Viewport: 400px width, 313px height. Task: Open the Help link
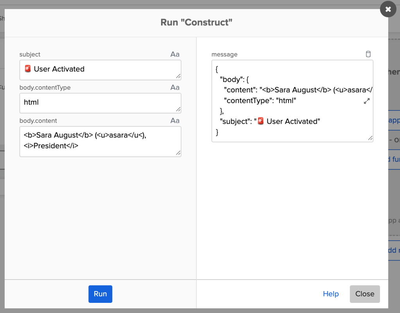coord(331,294)
